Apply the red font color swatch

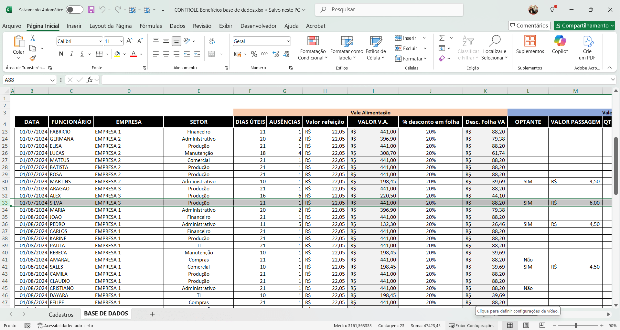tap(134, 54)
